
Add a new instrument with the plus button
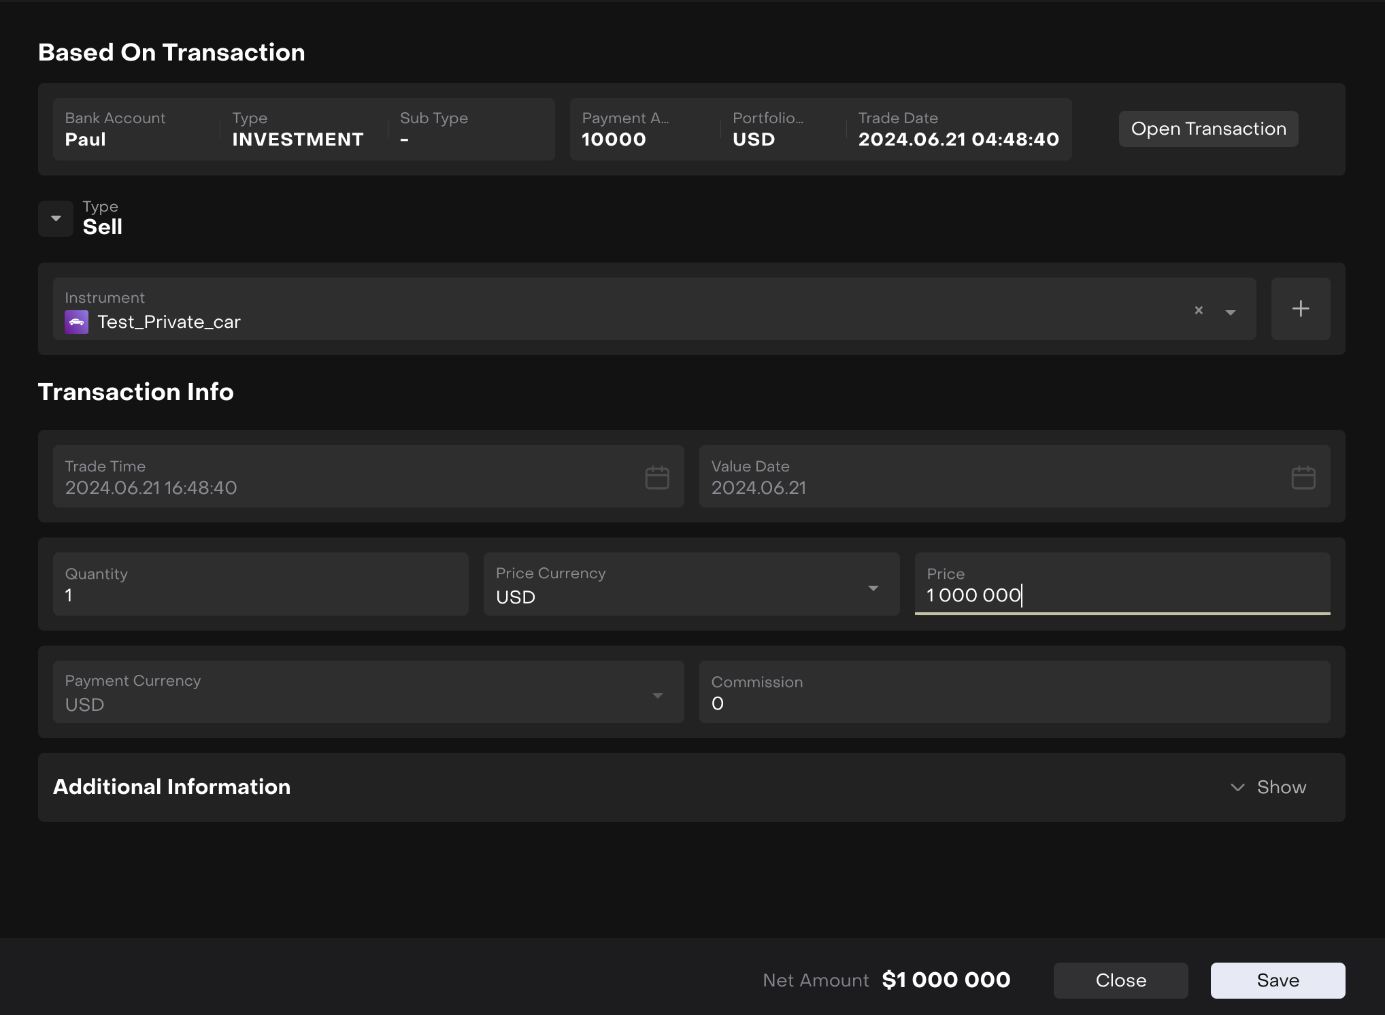coord(1300,309)
